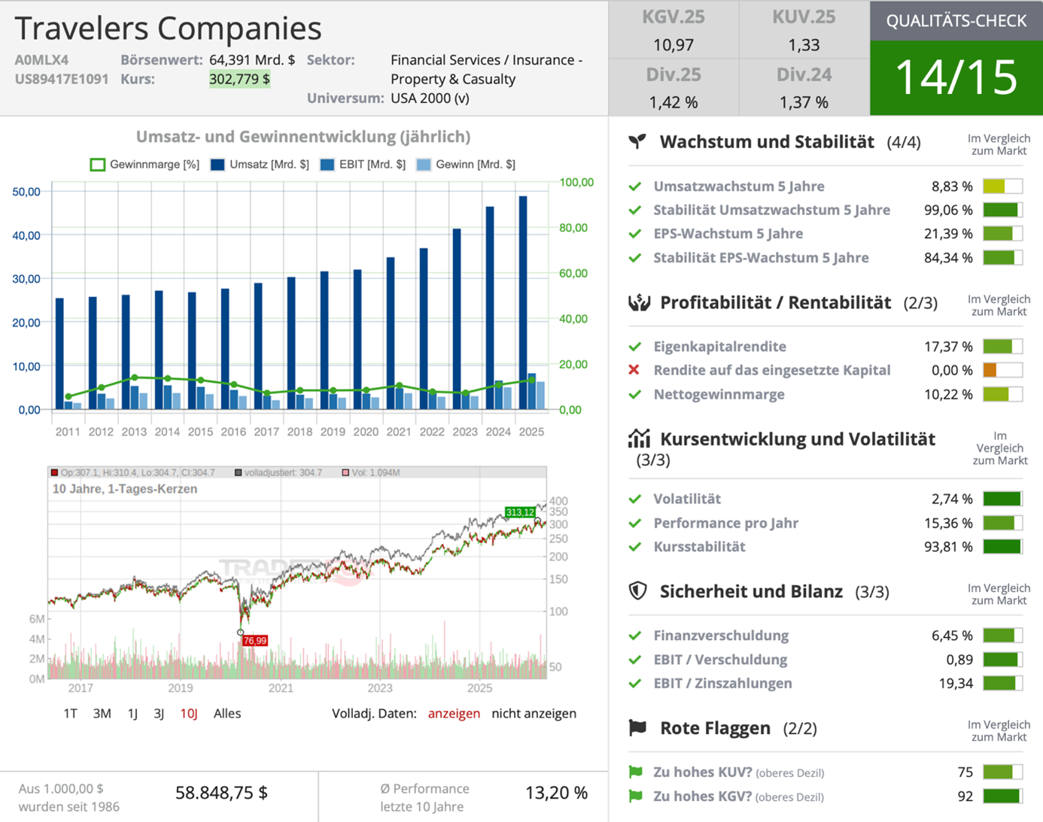Image resolution: width=1043 pixels, height=822 pixels.
Task: Click the checkmark next to EBIT / Verschuldung
Action: (635, 660)
